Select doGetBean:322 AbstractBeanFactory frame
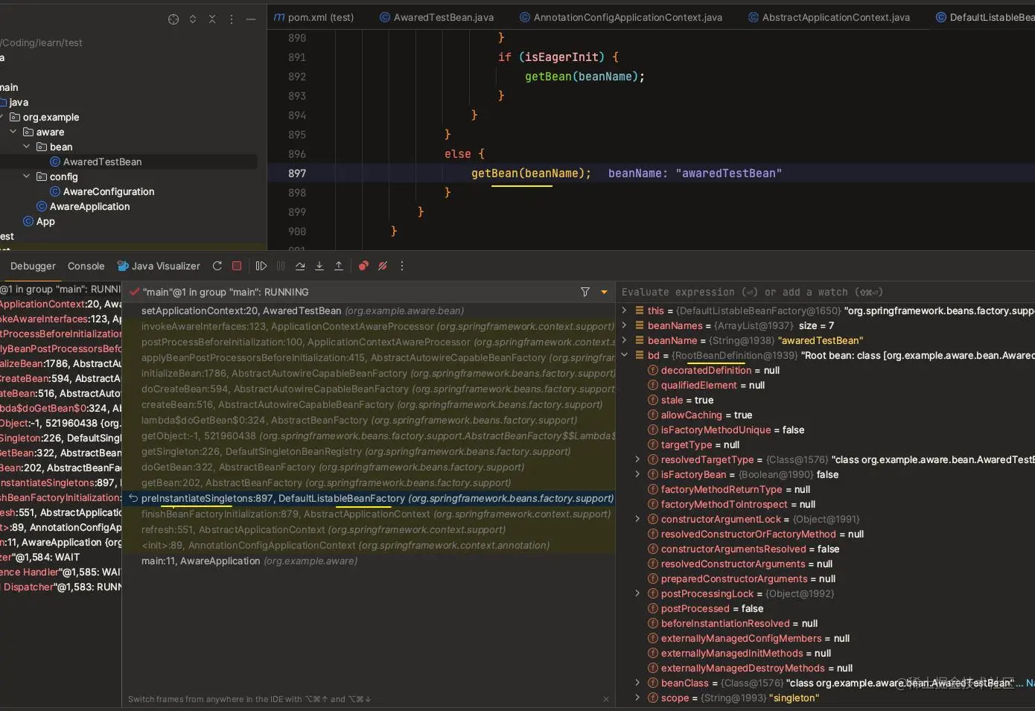Image resolution: width=1035 pixels, height=711 pixels. click(369, 467)
